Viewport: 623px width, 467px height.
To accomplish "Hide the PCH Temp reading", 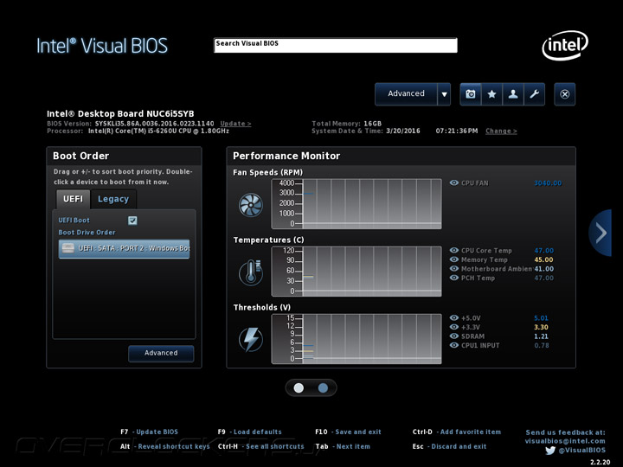I will [453, 278].
